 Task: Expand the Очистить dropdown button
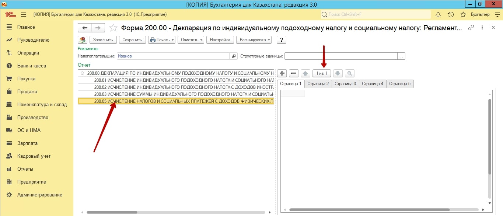[x=191, y=40]
